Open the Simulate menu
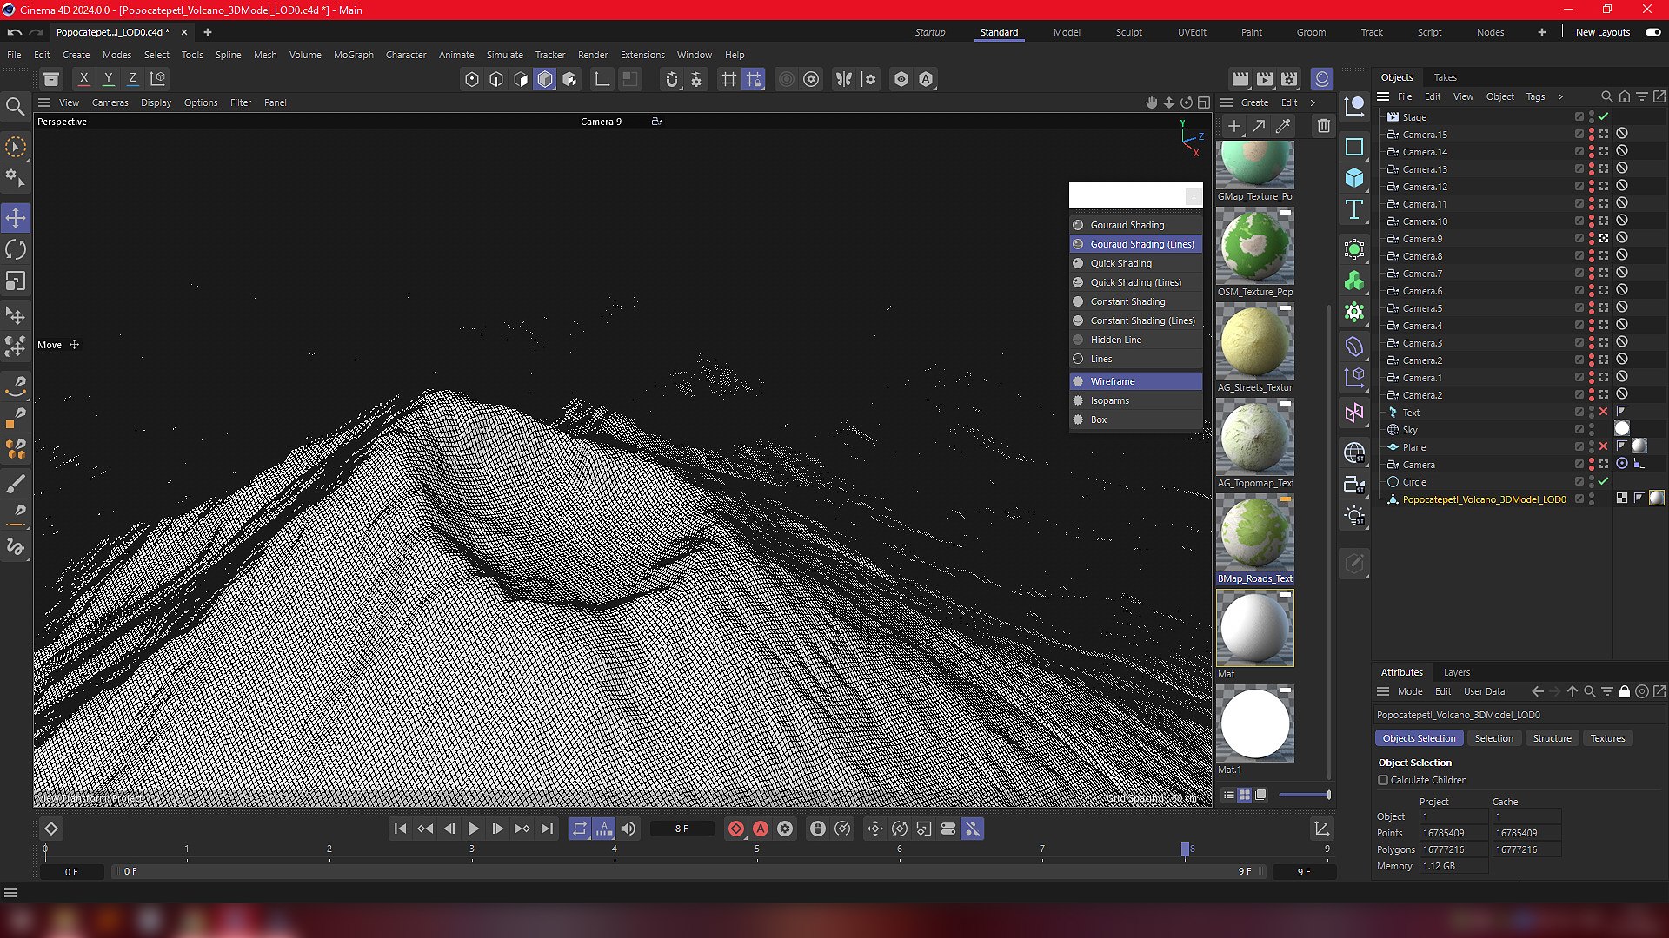Image resolution: width=1669 pixels, height=938 pixels. click(x=504, y=55)
